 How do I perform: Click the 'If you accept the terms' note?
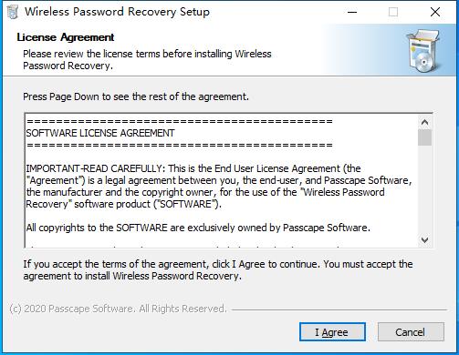[218, 270]
